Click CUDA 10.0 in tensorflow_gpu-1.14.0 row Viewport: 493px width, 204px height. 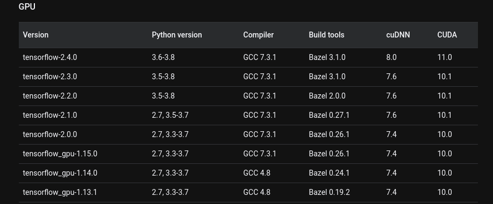[445, 173]
